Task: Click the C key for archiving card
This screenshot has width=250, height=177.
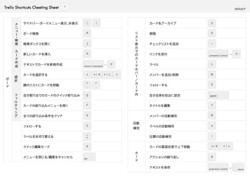Action: 212,23
